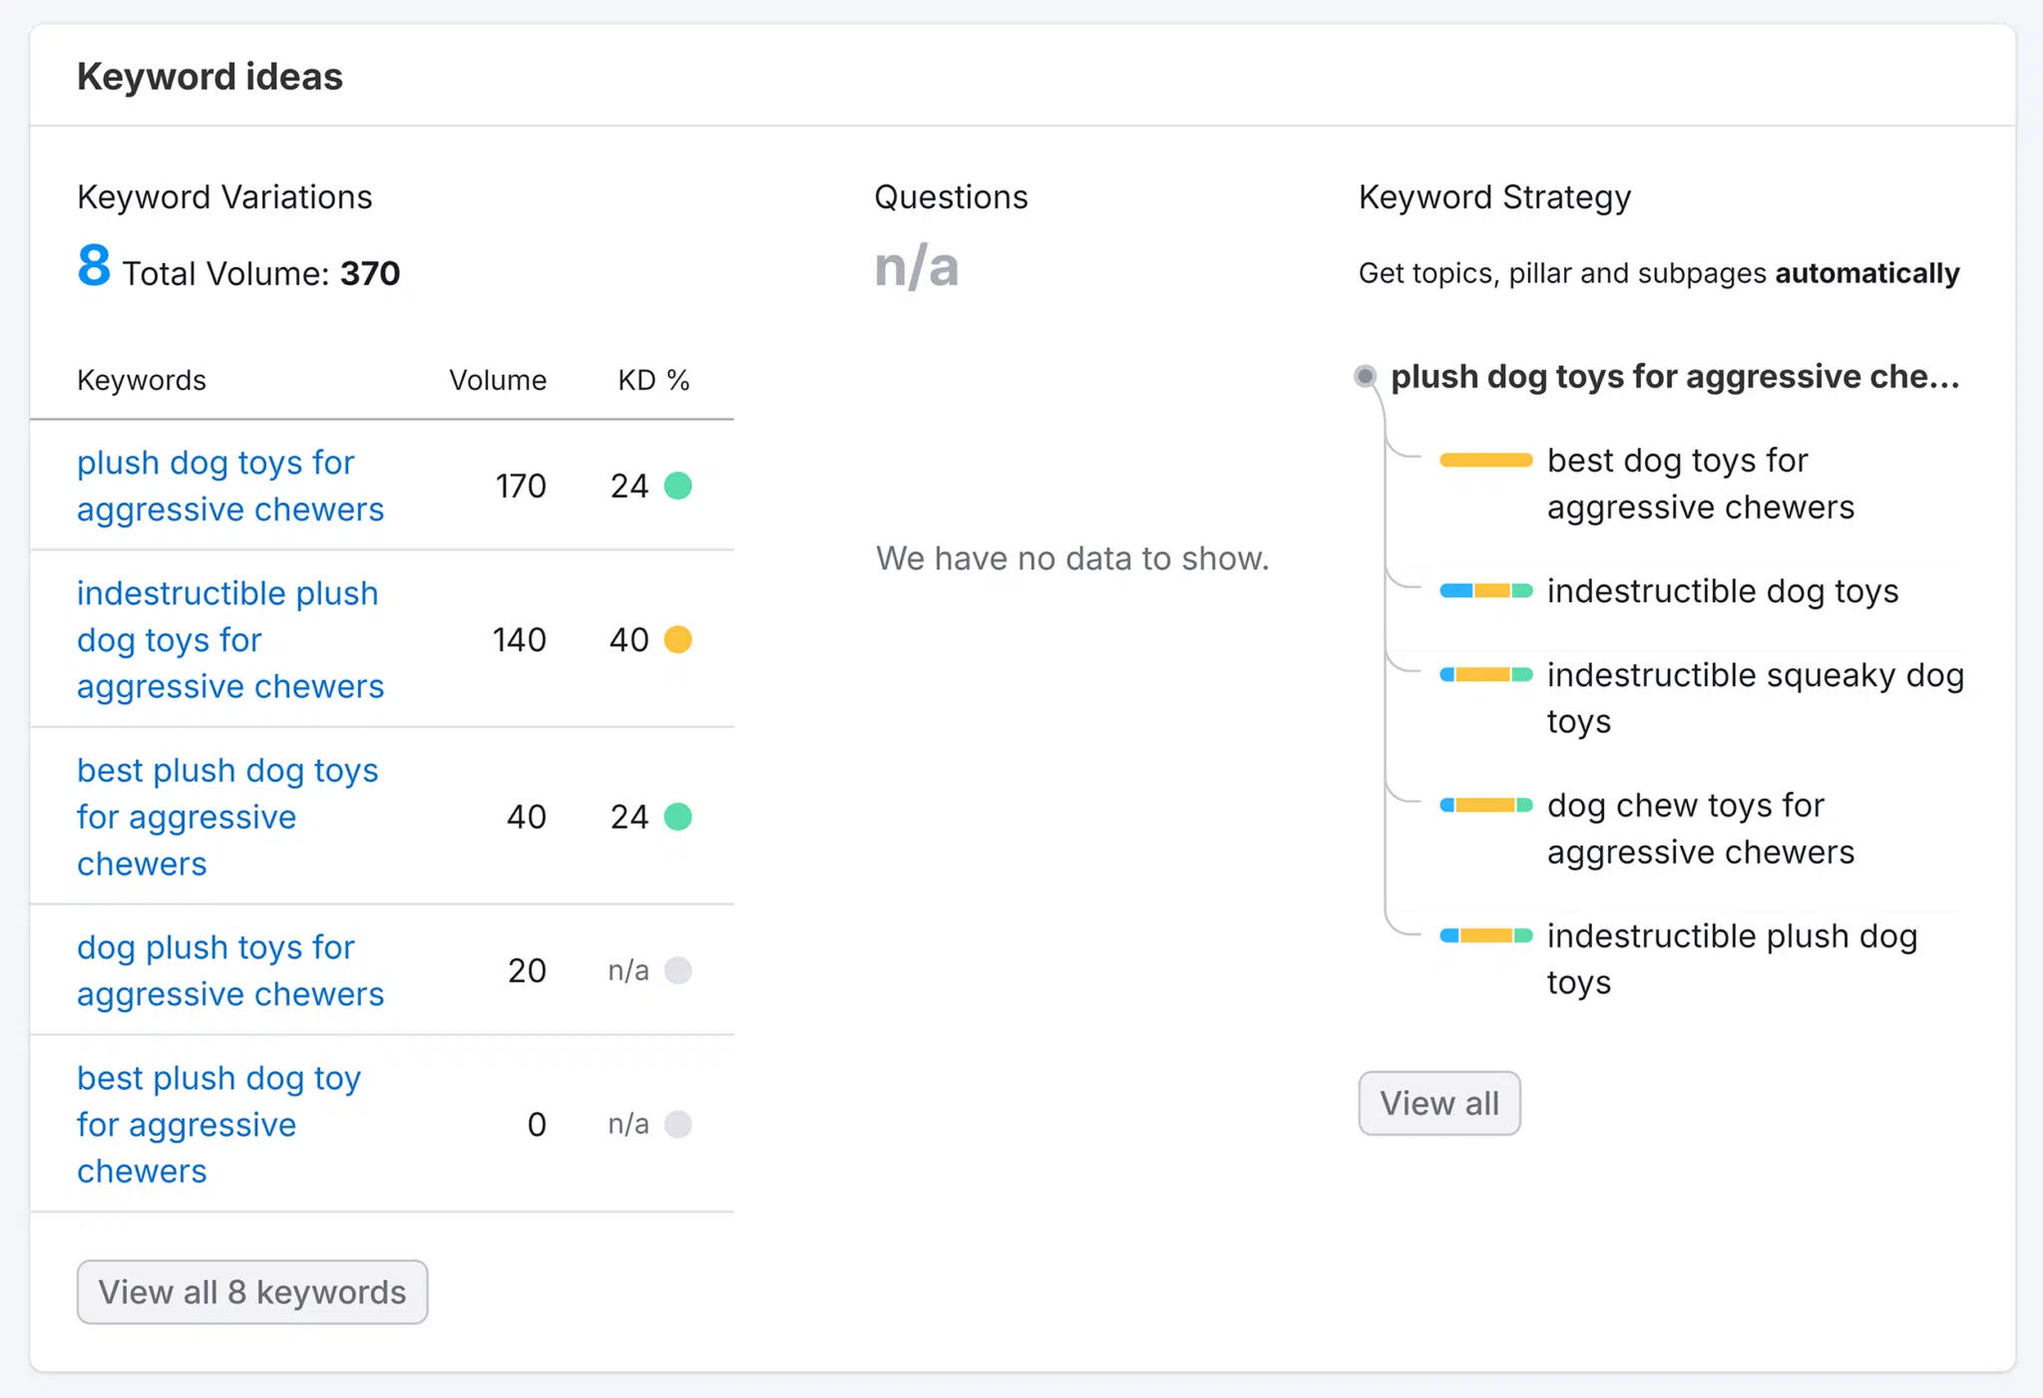Click the yellow KD dot next to 140 volume
Image resolution: width=2043 pixels, height=1398 pixels.
coord(678,639)
